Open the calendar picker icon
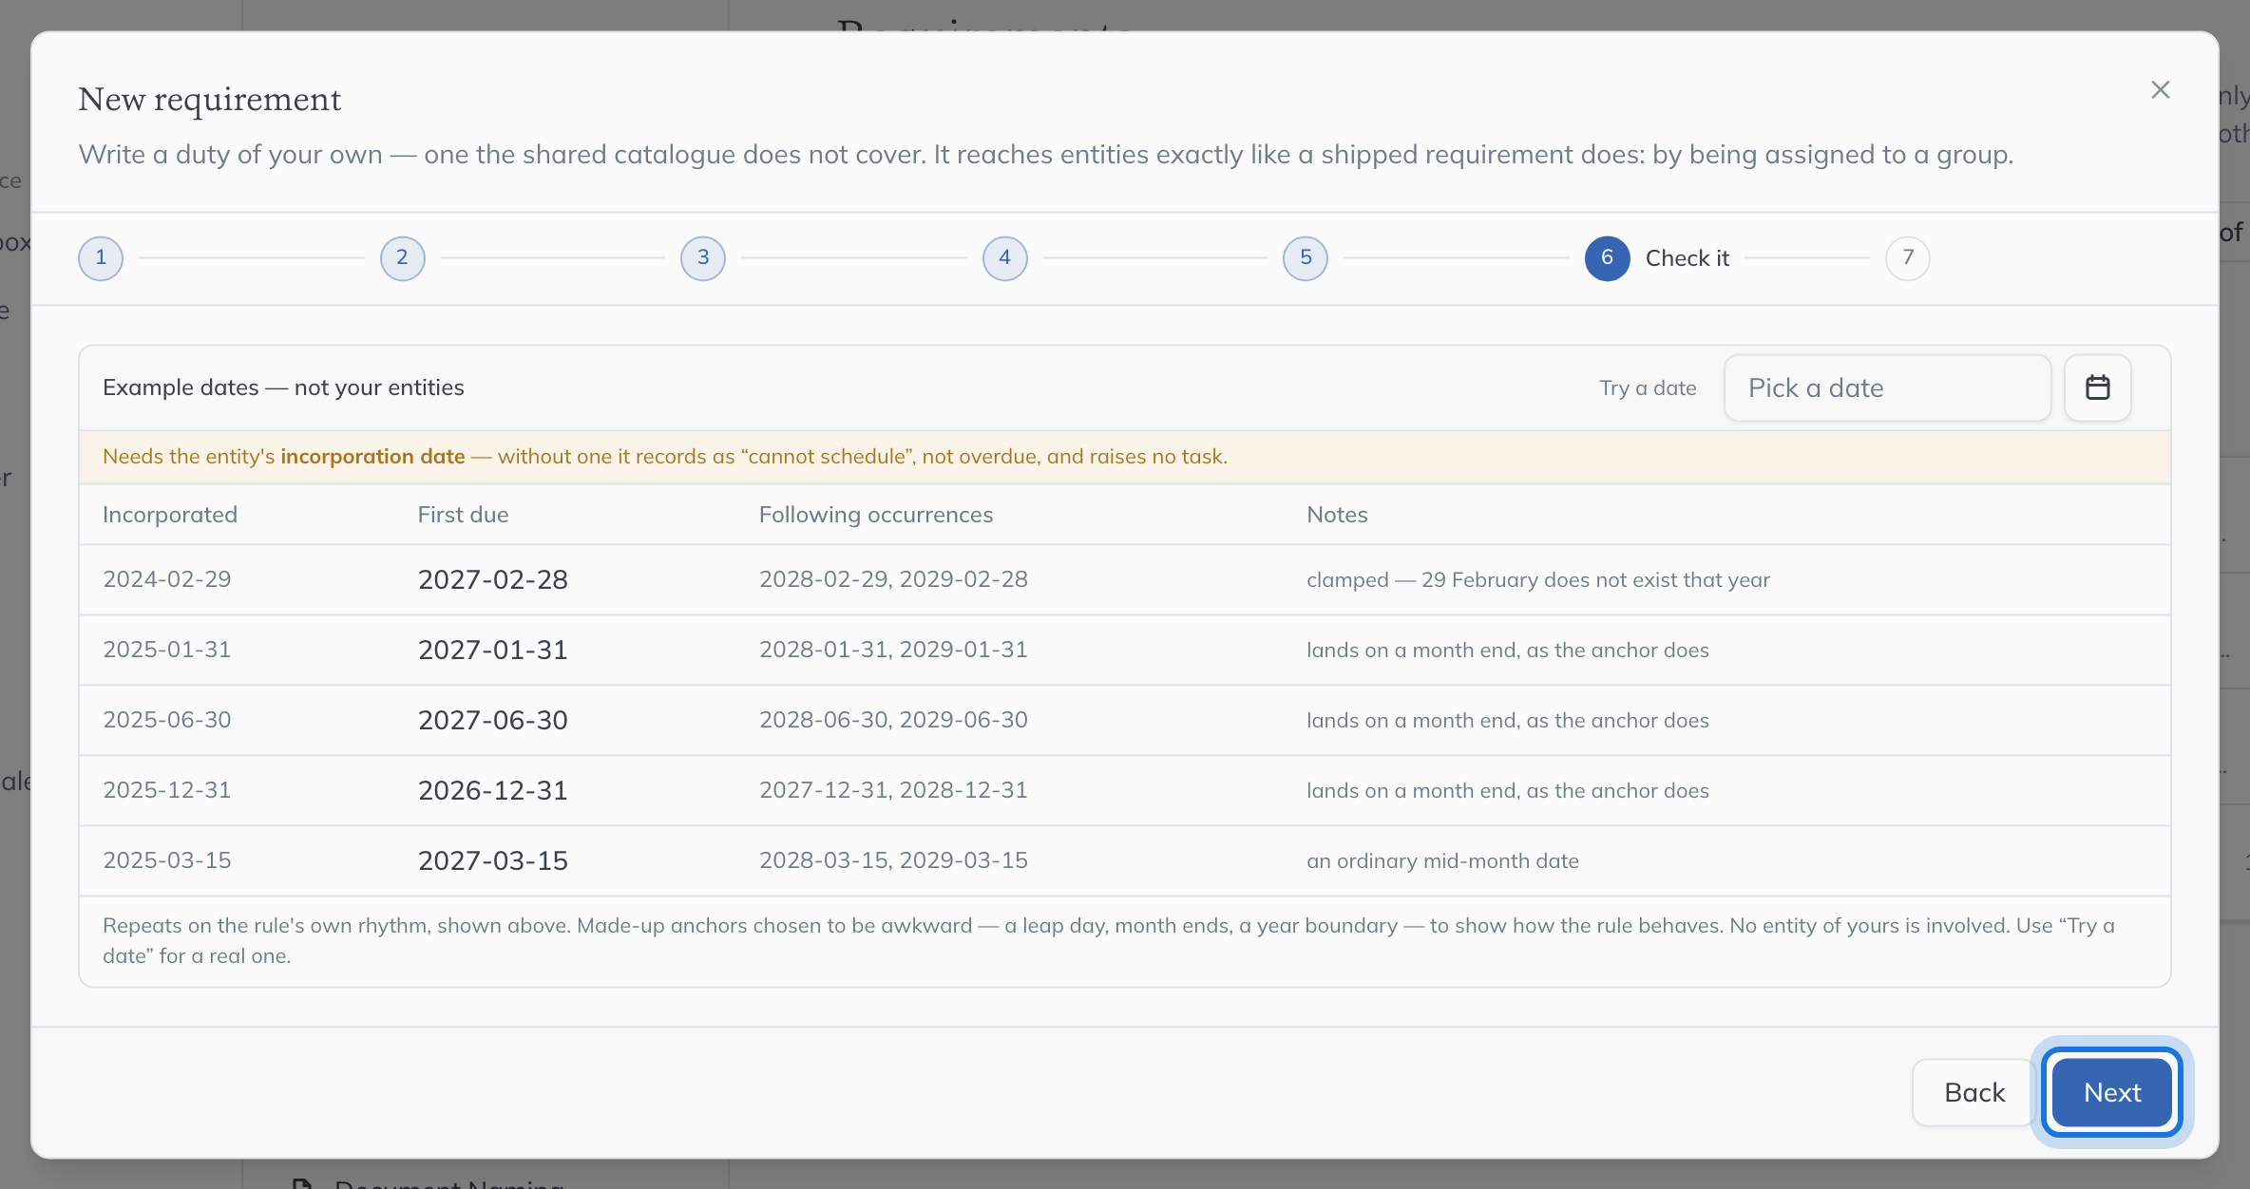This screenshot has height=1189, width=2250. click(x=2097, y=387)
